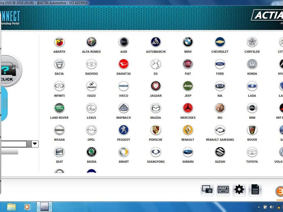Select the Seat brand icon

click(59, 152)
